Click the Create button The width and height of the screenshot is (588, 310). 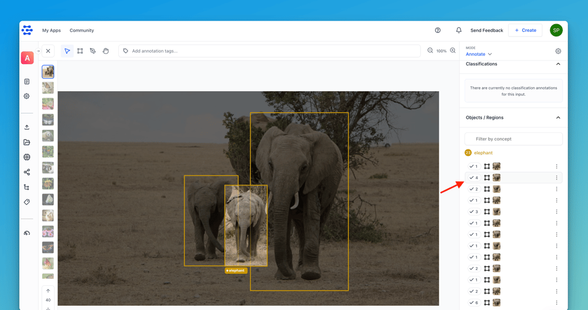tap(525, 30)
